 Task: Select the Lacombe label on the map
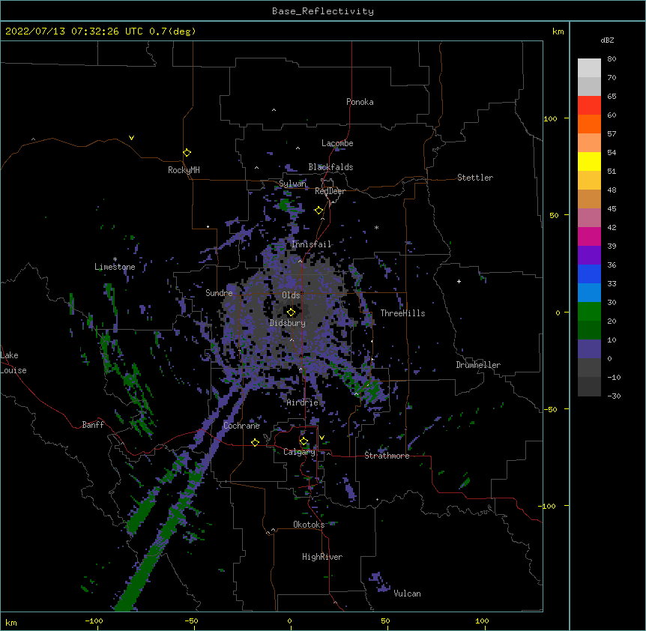337,143
